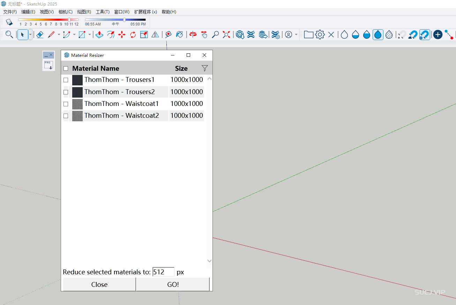
Task: Expand the Select tool dropdown arrow
Action: click(30, 35)
